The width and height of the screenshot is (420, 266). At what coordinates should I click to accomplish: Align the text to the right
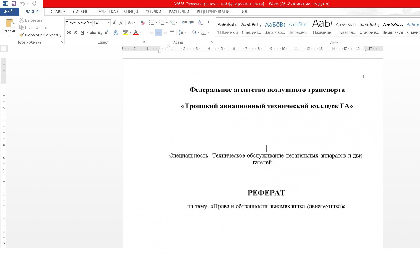pos(165,32)
